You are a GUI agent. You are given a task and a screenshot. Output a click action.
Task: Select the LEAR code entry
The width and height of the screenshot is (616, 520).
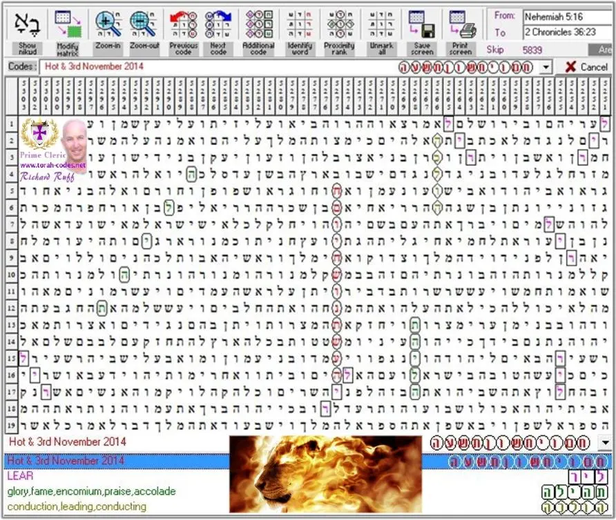[x=21, y=476]
